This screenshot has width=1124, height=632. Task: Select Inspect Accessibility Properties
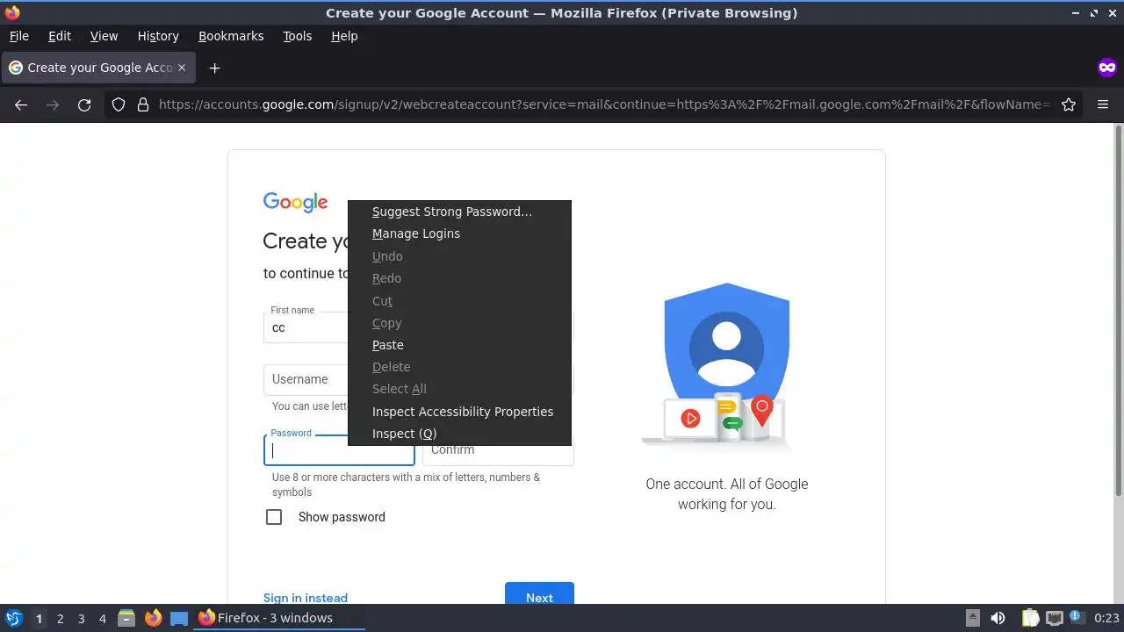point(459,412)
